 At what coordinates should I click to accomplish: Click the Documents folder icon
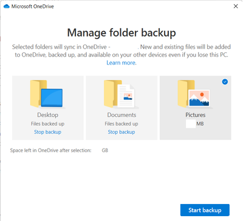click(x=120, y=94)
